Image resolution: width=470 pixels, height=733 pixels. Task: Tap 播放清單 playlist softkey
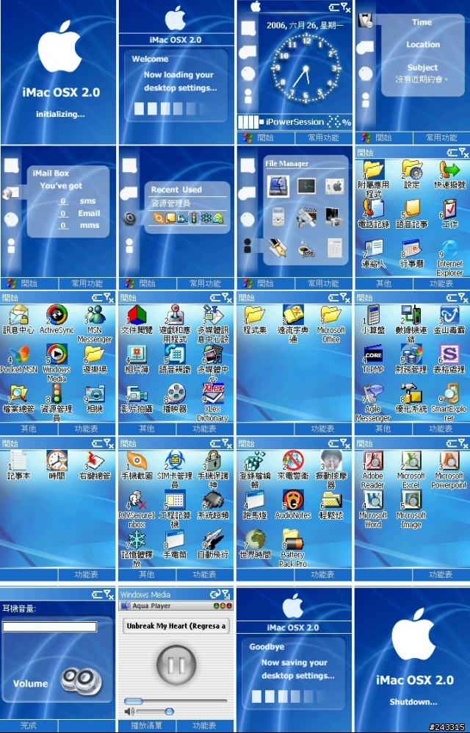[x=147, y=726]
